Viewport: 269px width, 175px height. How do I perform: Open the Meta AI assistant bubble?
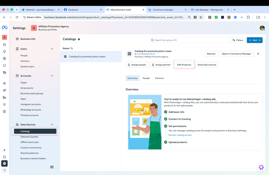tap(261, 167)
